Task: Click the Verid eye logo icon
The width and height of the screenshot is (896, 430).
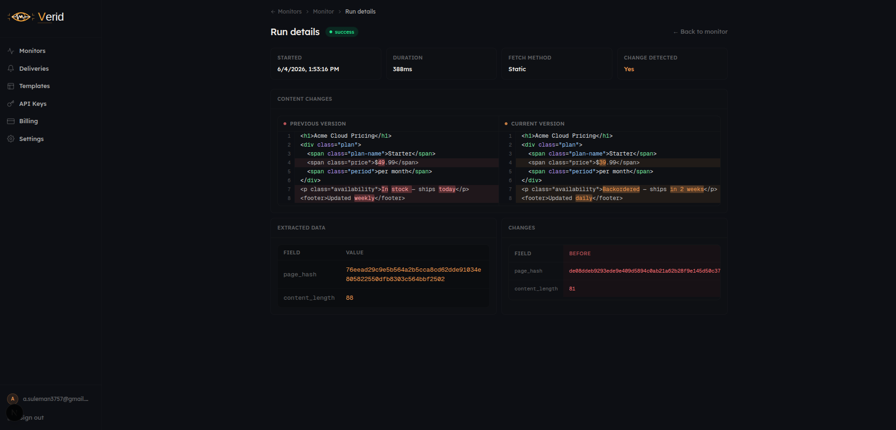Action: coord(21,17)
